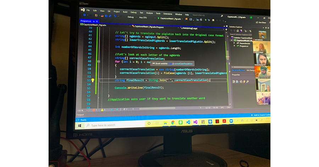
Task: Open the Output panel tab
Action: [x=80, y=115]
